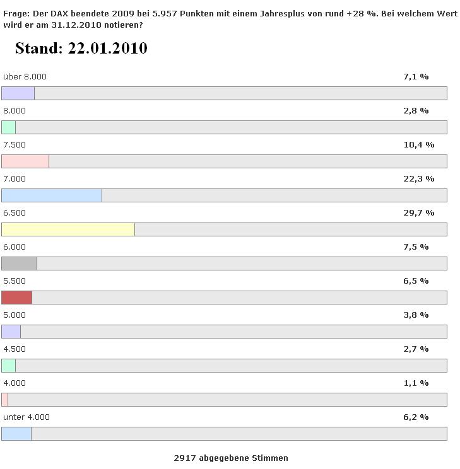
Task: Click the green bar segment for 8.000
Action: (x=9, y=127)
